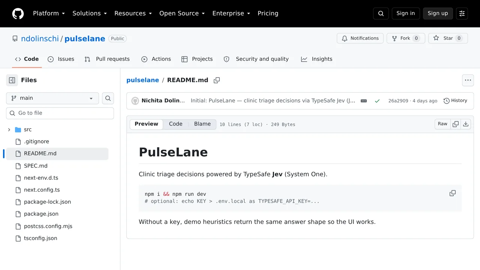Click Nichita Dolinschi author name
Screen dimensions: 480x270
(163, 101)
